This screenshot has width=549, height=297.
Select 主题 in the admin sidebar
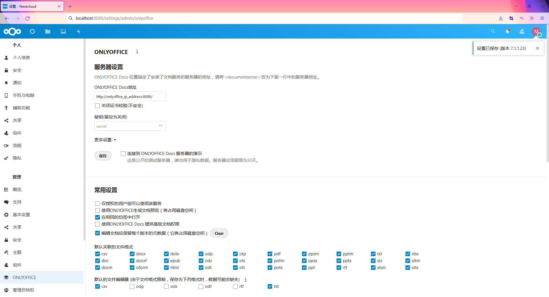(17, 252)
